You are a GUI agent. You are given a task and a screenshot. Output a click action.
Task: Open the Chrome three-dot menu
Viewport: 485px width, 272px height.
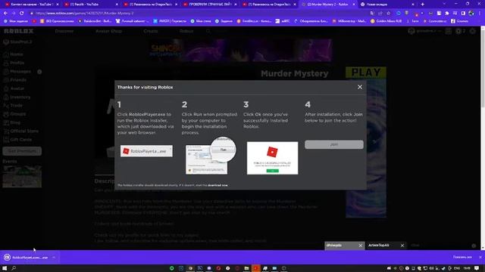point(480,14)
